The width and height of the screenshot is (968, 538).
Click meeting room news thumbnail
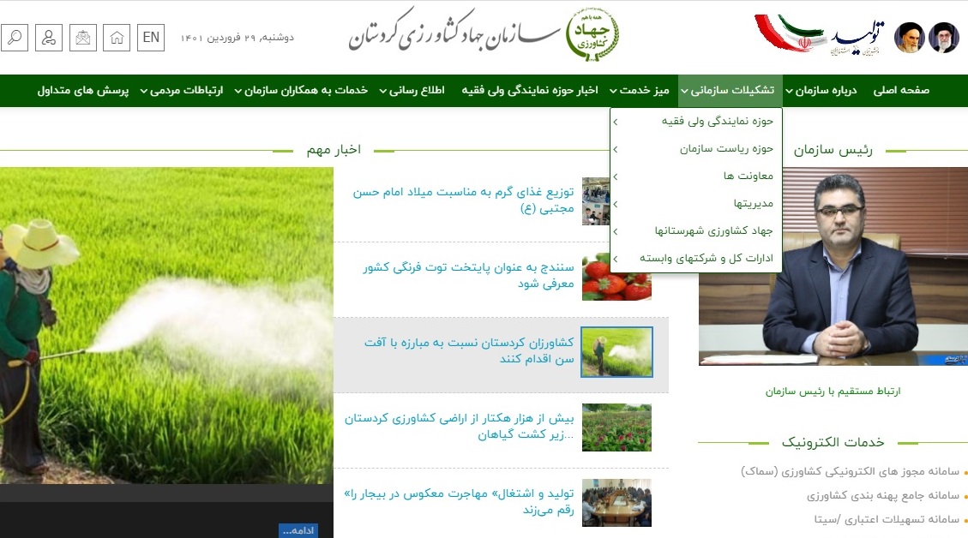pos(616,503)
